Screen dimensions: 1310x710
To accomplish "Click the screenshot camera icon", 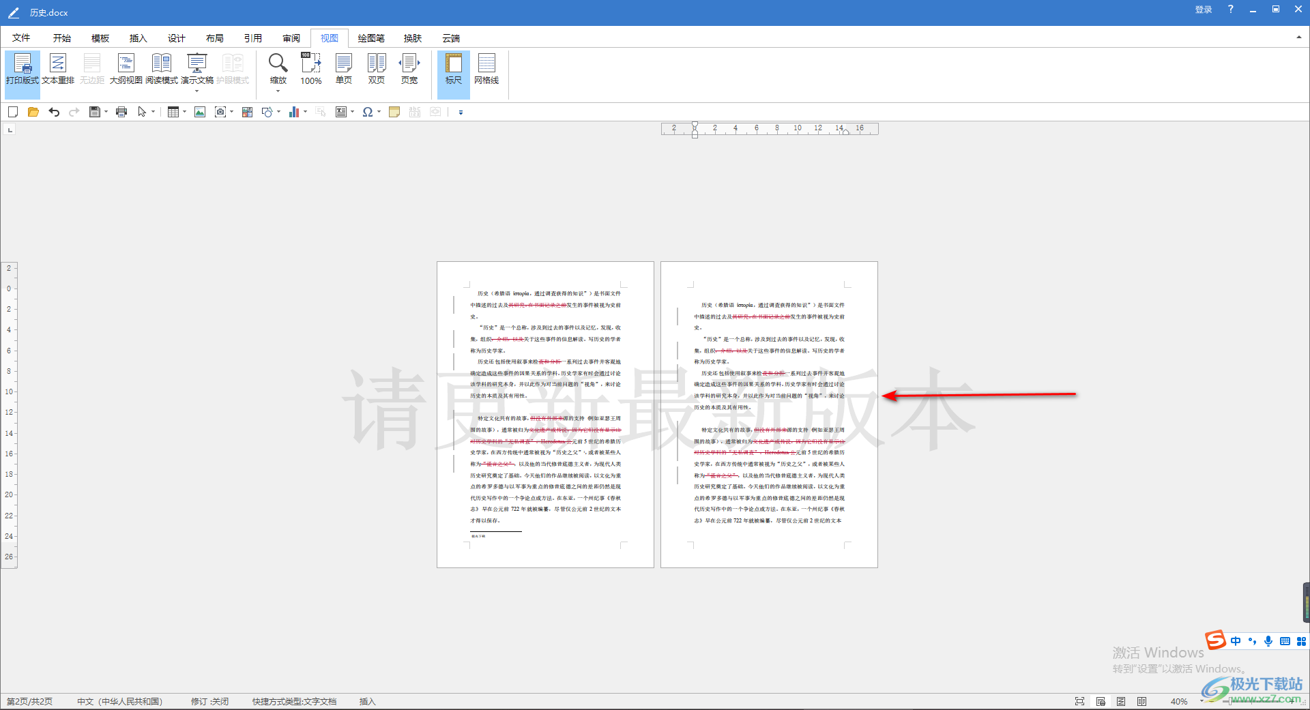I will pyautogui.click(x=220, y=112).
